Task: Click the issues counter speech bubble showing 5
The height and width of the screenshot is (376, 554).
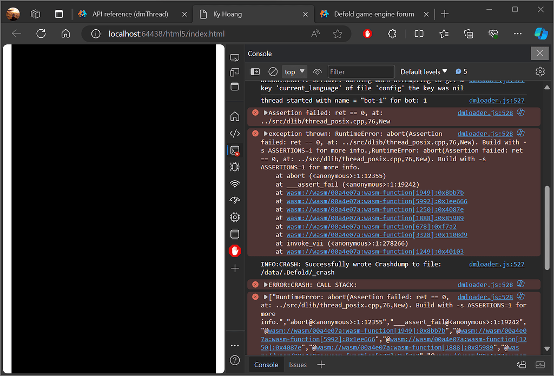Action: click(x=460, y=71)
